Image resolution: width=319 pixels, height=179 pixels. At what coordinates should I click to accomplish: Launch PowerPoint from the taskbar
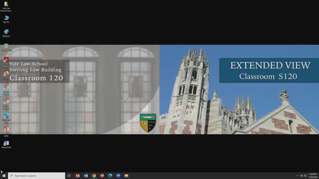tap(78, 176)
